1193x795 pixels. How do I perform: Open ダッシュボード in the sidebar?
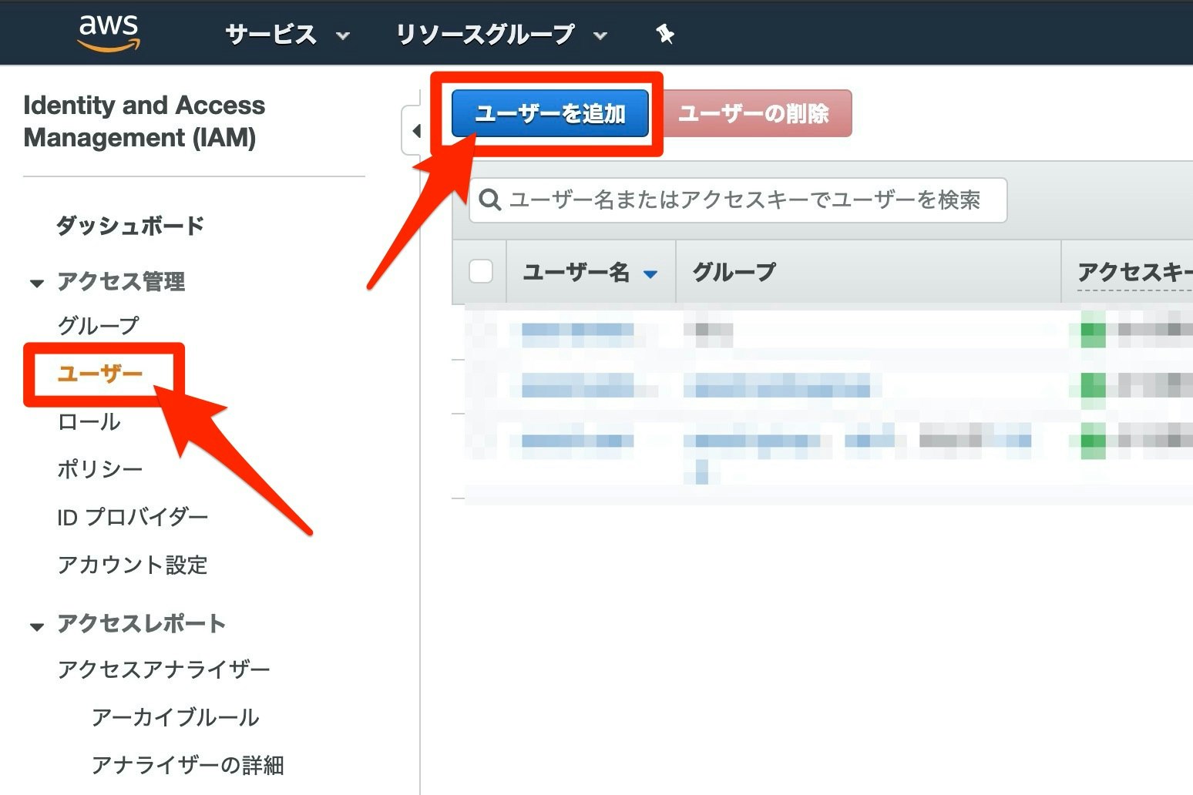point(130,226)
